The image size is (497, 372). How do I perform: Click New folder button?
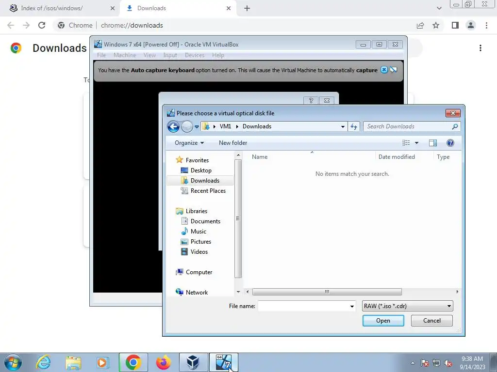click(x=233, y=143)
